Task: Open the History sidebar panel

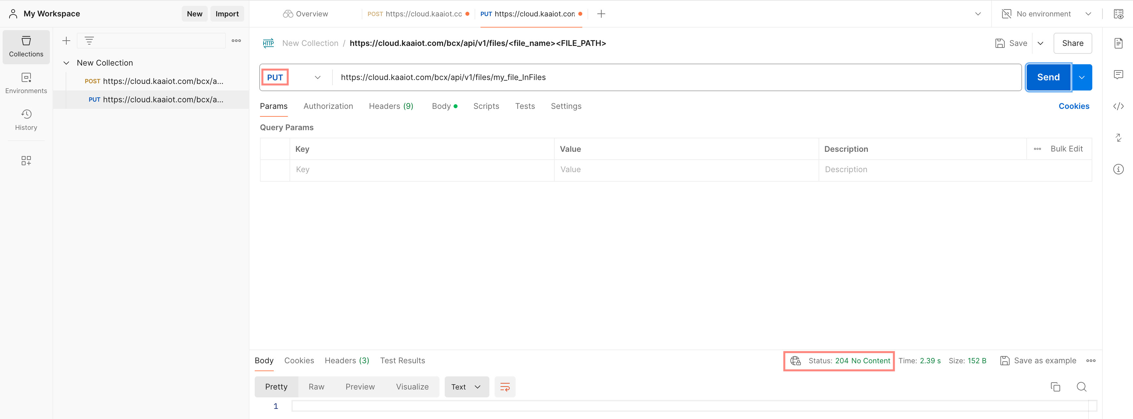Action: 26,120
